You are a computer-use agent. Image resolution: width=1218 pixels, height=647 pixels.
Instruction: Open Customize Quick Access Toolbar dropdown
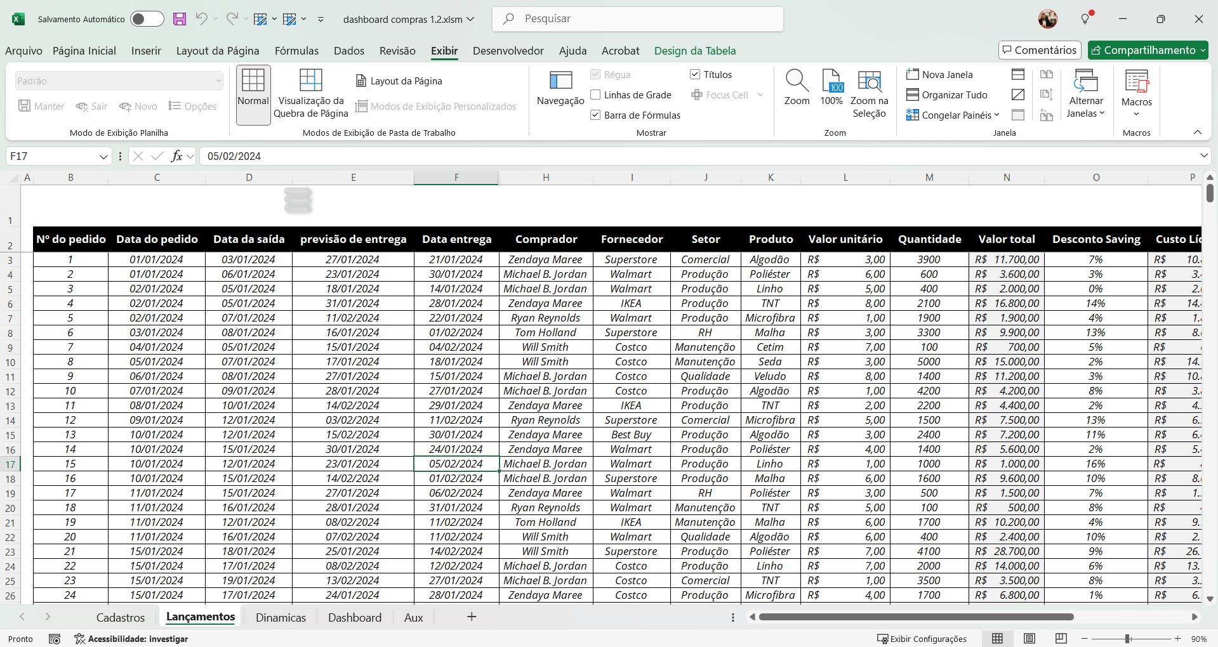[321, 19]
